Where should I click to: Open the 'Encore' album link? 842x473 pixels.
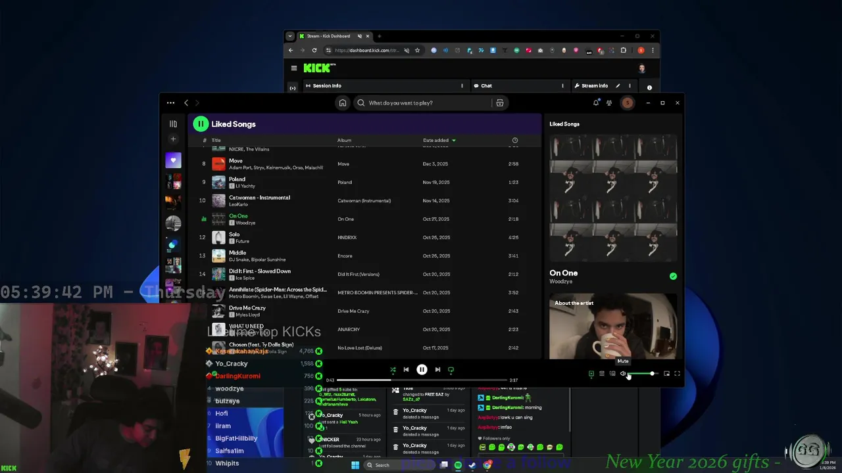(x=345, y=256)
